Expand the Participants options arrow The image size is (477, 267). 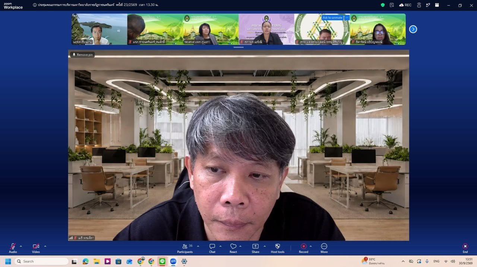[x=198, y=246]
